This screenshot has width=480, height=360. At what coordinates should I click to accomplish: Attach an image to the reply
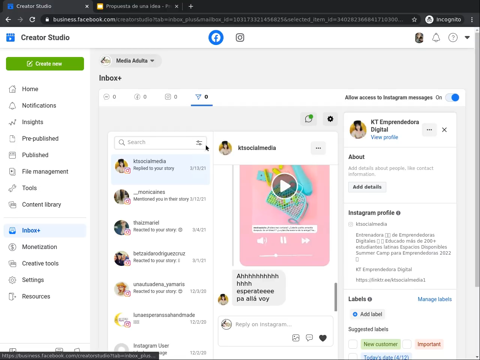[x=296, y=338]
